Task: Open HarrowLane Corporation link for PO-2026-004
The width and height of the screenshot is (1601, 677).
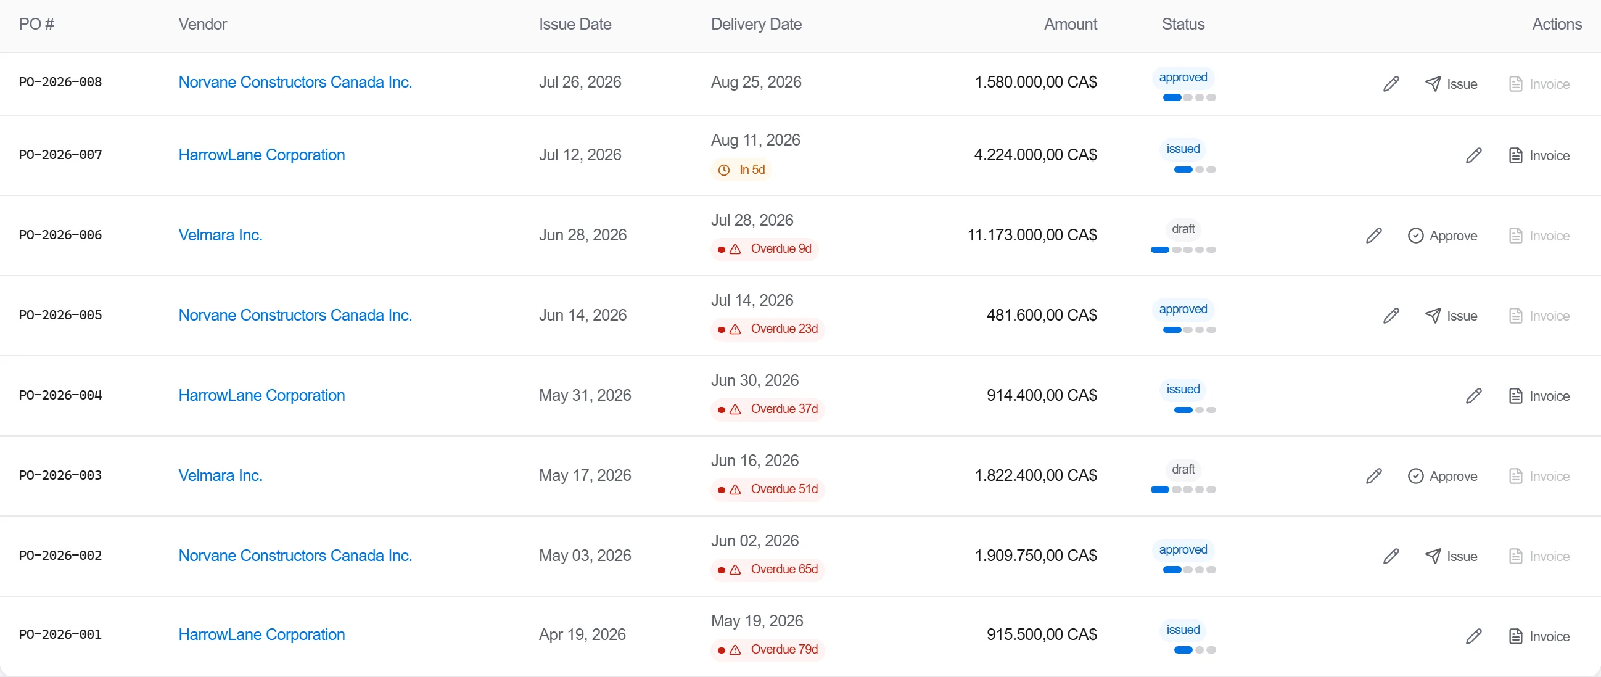Action: point(261,395)
